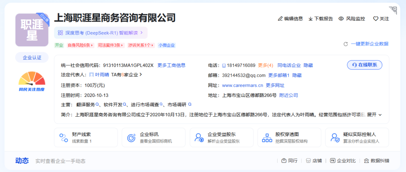Click the 在线联系 button

tap(364, 65)
